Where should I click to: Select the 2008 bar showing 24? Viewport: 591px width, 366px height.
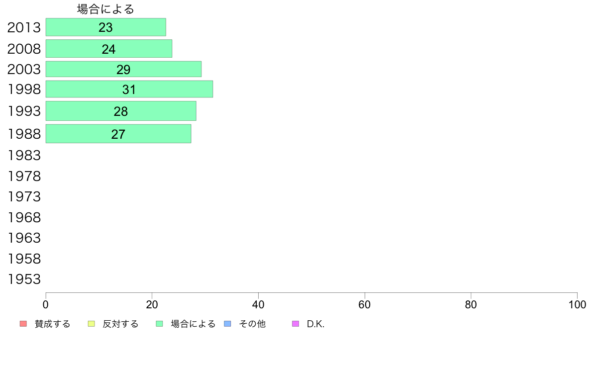(x=109, y=49)
